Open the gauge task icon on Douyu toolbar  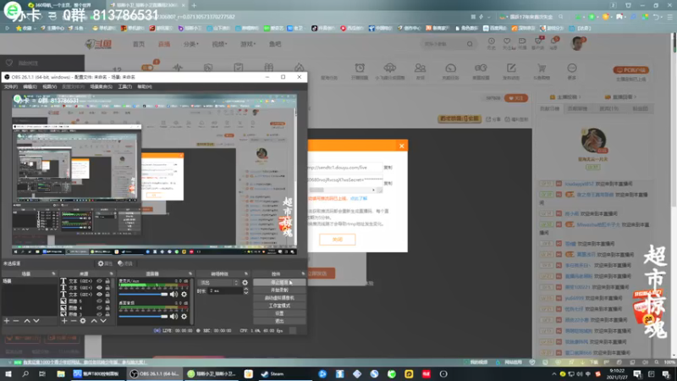point(450,69)
